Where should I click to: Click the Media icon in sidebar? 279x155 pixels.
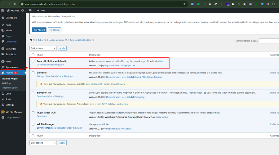(x=3, y=31)
